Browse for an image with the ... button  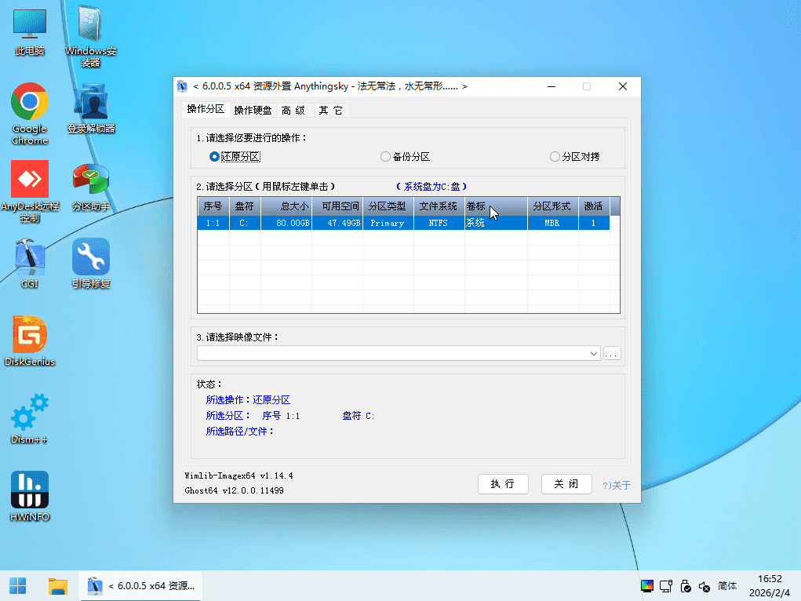(x=611, y=353)
